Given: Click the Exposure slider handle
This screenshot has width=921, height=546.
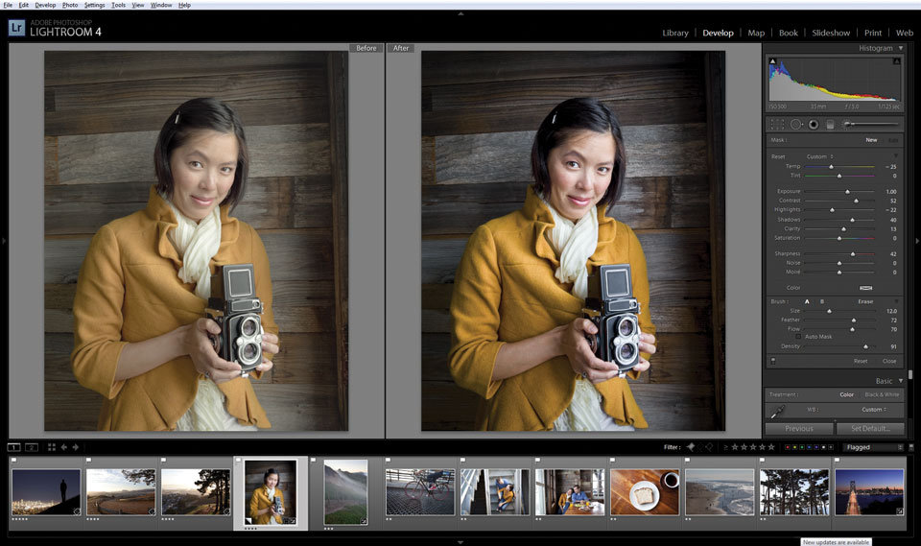Looking at the screenshot, I should pos(847,192).
